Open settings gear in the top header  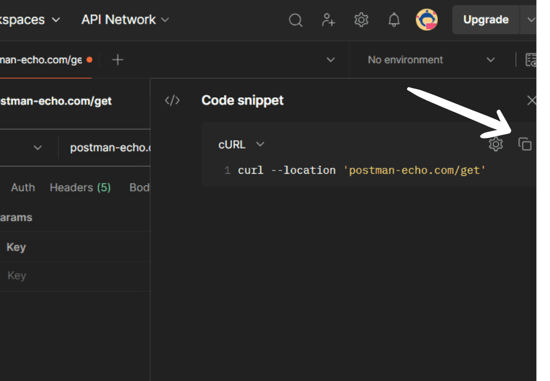[x=361, y=20]
